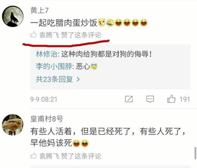The image size is (197, 168).
Task: Tap the doge emoji in first comment
Action: point(102,22)
